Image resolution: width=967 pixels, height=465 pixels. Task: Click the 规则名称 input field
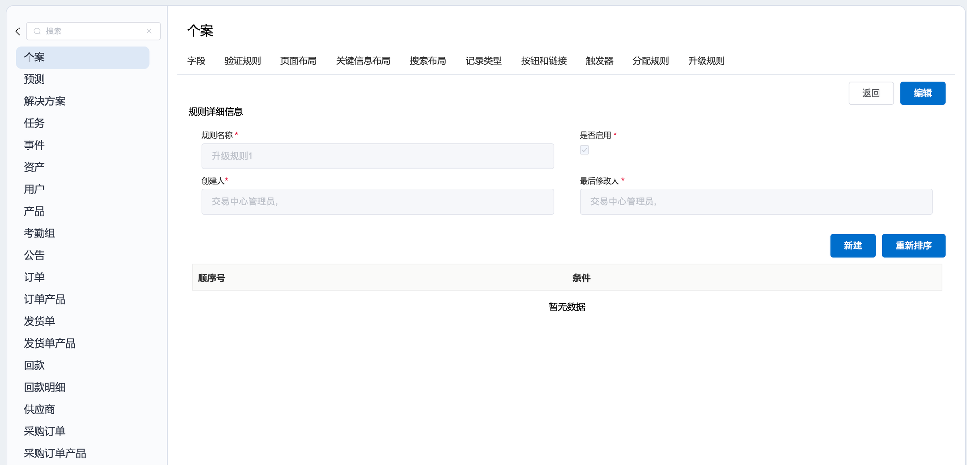tap(377, 156)
